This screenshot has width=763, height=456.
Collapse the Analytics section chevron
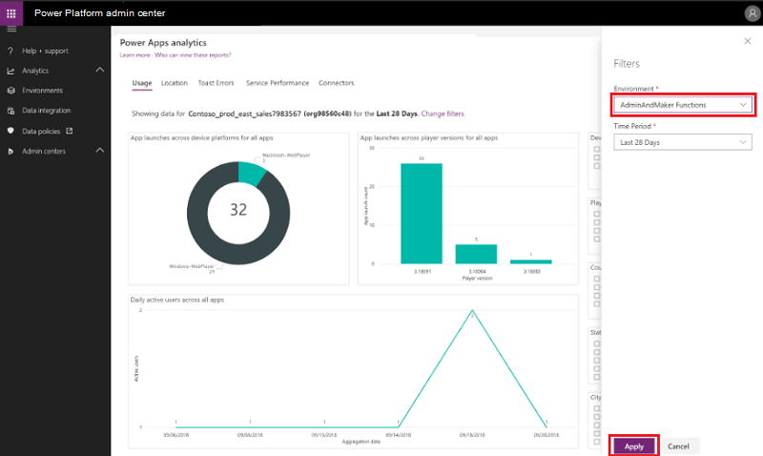[100, 71]
